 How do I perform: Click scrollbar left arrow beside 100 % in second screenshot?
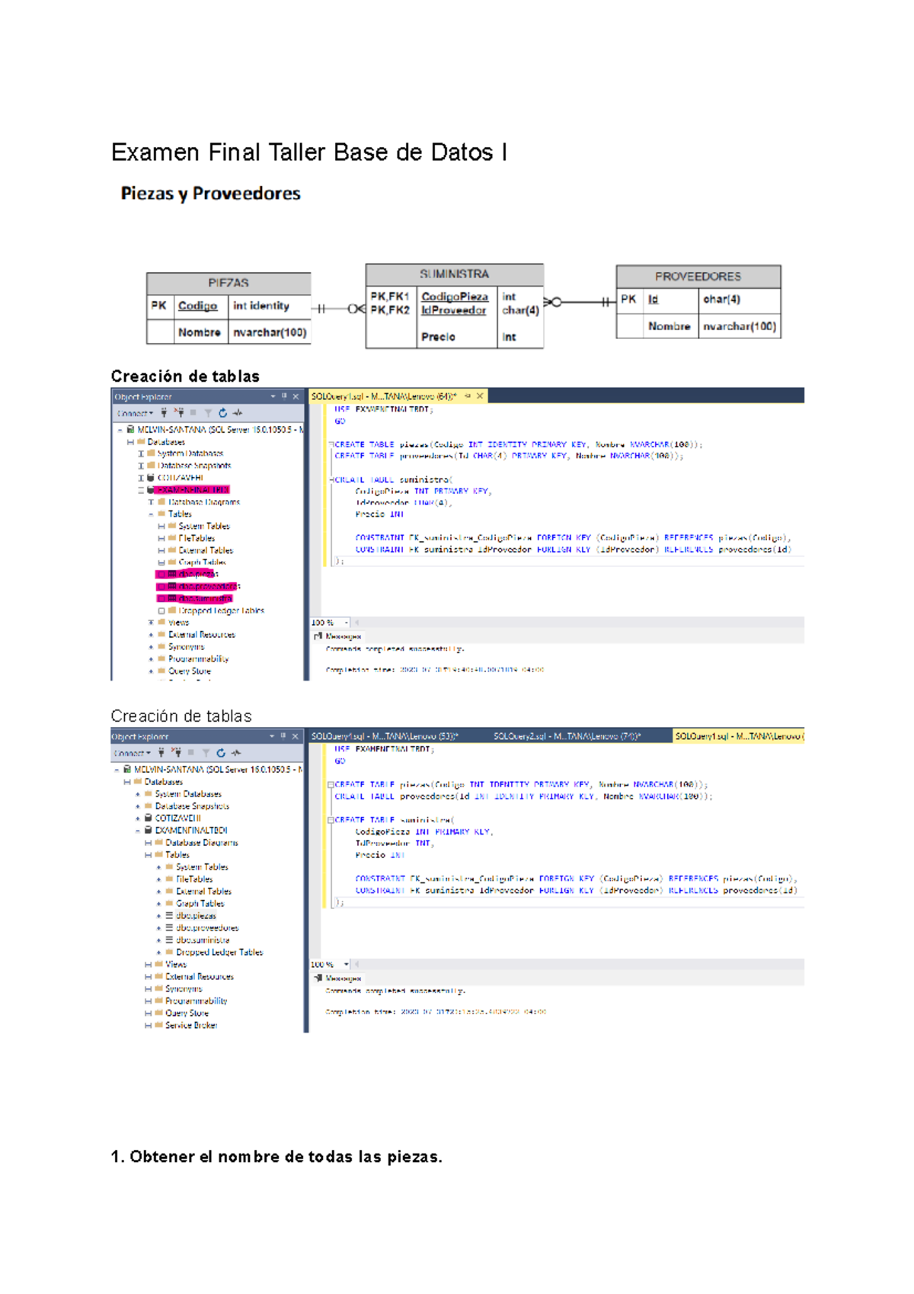pos(356,965)
